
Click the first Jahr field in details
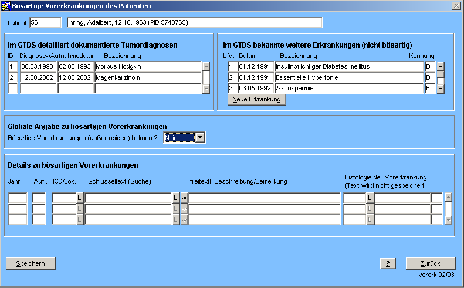click(18, 198)
